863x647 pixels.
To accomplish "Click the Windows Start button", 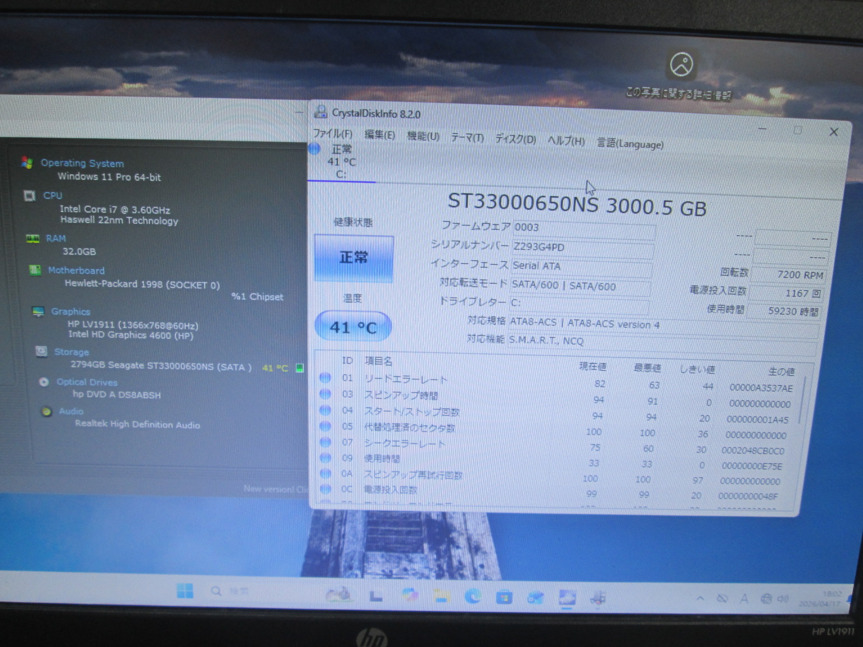I will coord(184,591).
